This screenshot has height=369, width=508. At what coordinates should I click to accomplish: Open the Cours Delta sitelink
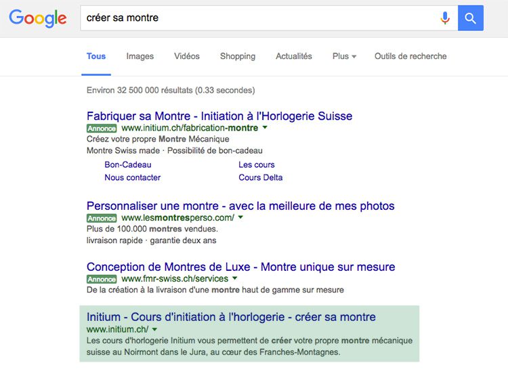261,177
